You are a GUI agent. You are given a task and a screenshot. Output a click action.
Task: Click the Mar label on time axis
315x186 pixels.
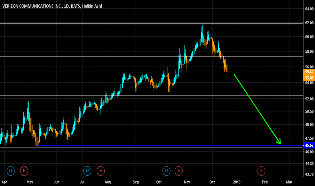click(x=289, y=182)
